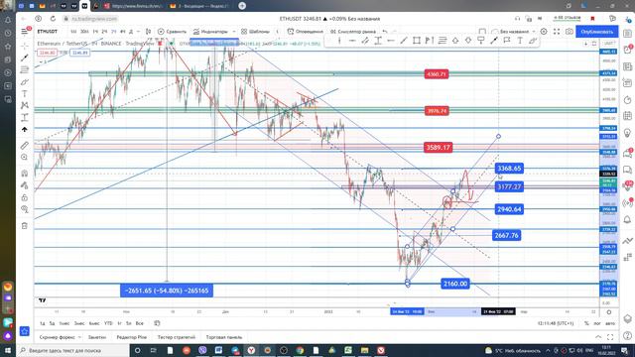This screenshot has height=357, width=635.
Task: Start the market replay simulator
Action: 353,32
